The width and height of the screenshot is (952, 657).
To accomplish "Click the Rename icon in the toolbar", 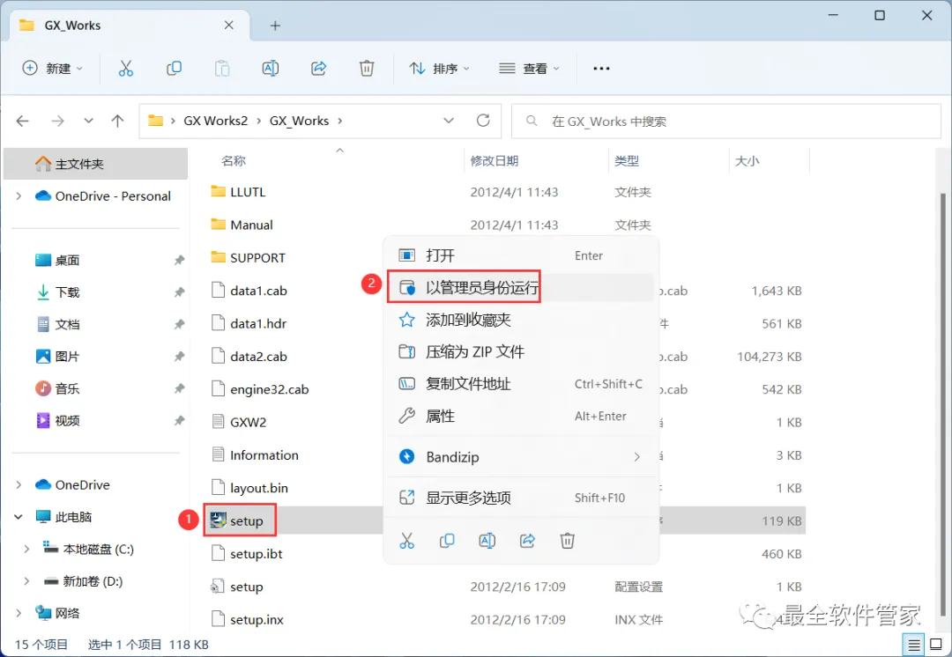I will (x=271, y=69).
